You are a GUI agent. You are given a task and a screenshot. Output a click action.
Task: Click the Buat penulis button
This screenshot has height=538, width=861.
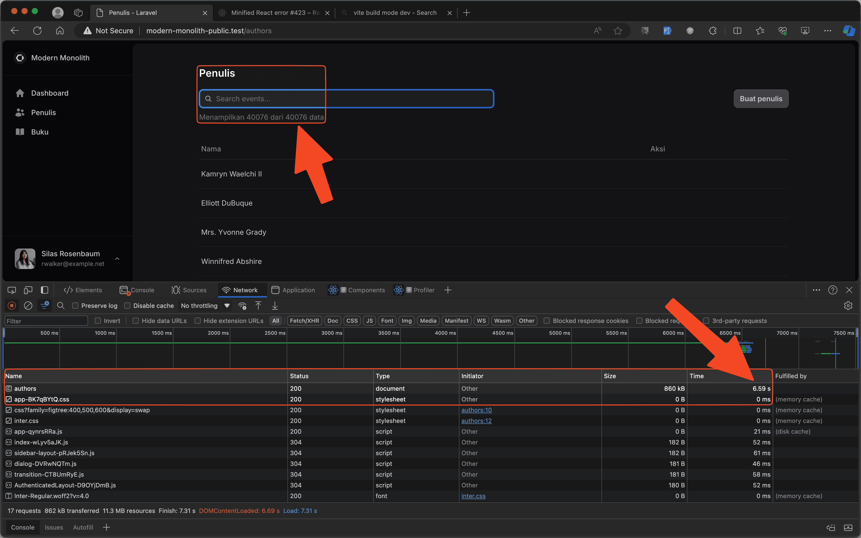pyautogui.click(x=761, y=98)
